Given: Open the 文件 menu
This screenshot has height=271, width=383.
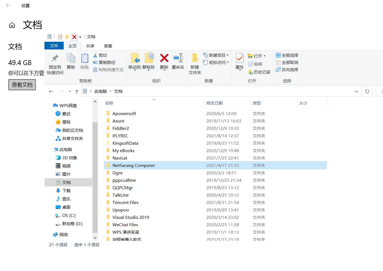Looking at the screenshot, I should tap(54, 46).
